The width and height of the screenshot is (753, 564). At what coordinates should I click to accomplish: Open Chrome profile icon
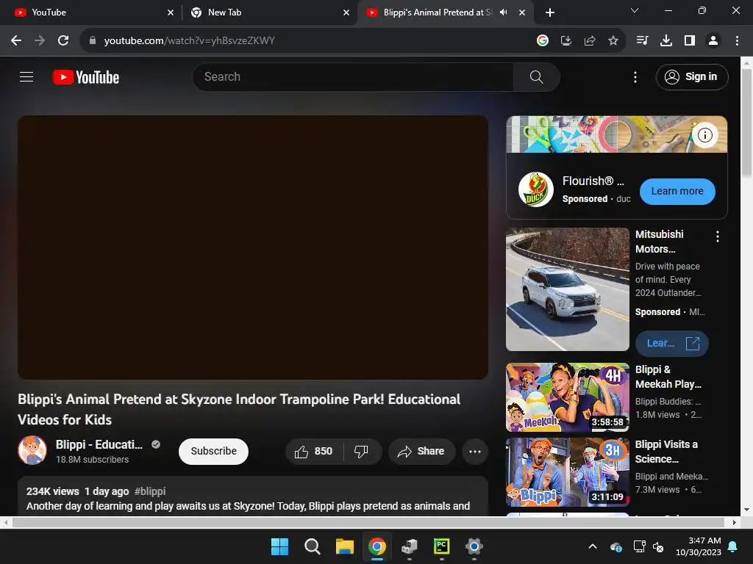point(713,41)
